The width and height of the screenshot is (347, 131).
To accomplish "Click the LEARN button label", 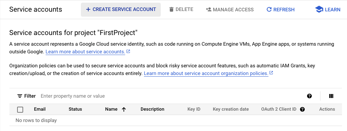I will coord(333,10).
